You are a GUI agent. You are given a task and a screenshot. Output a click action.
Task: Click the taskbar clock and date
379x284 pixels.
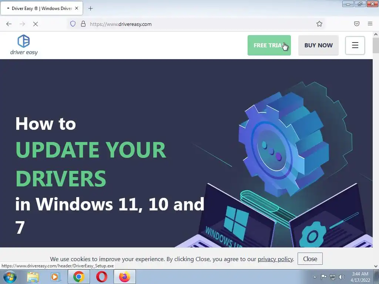pyautogui.click(x=360, y=277)
